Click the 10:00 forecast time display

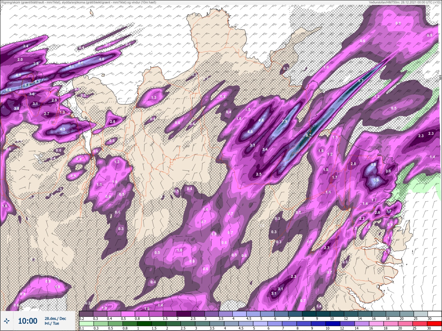[x=28, y=321]
